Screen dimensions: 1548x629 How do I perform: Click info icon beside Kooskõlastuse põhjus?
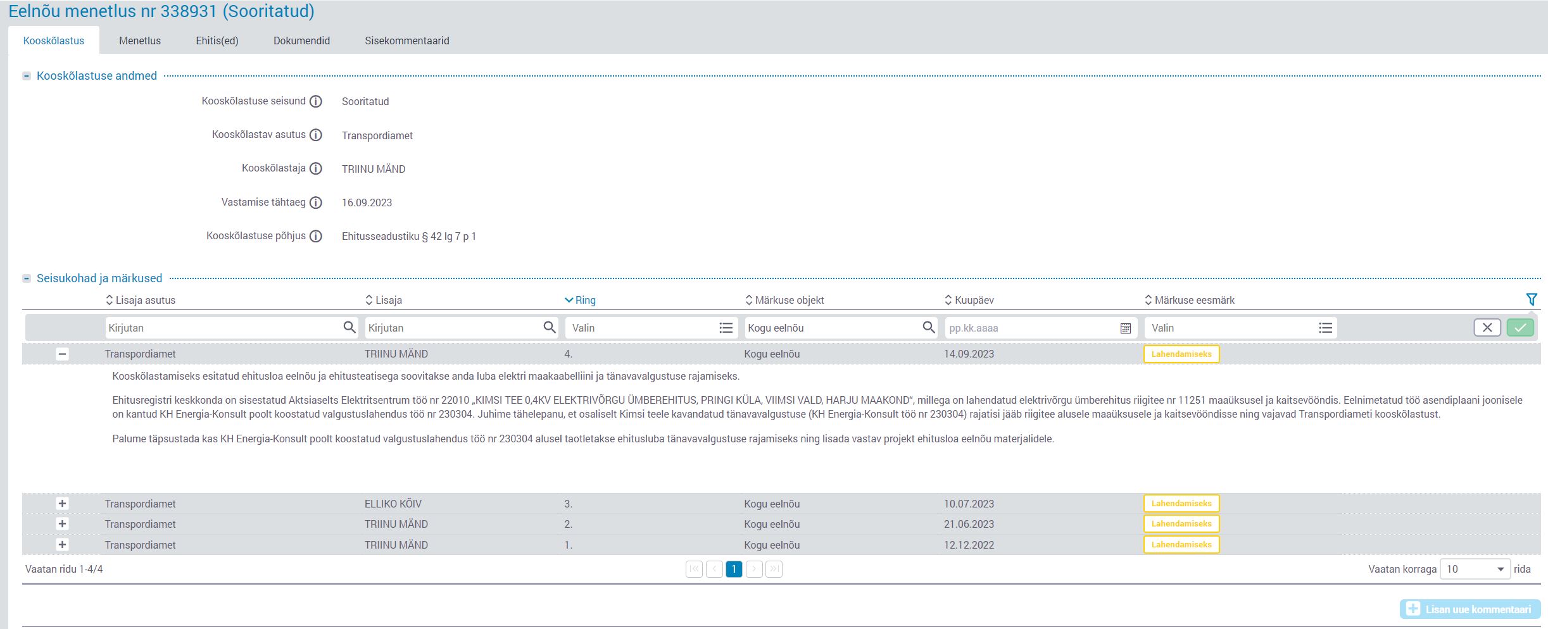[316, 236]
